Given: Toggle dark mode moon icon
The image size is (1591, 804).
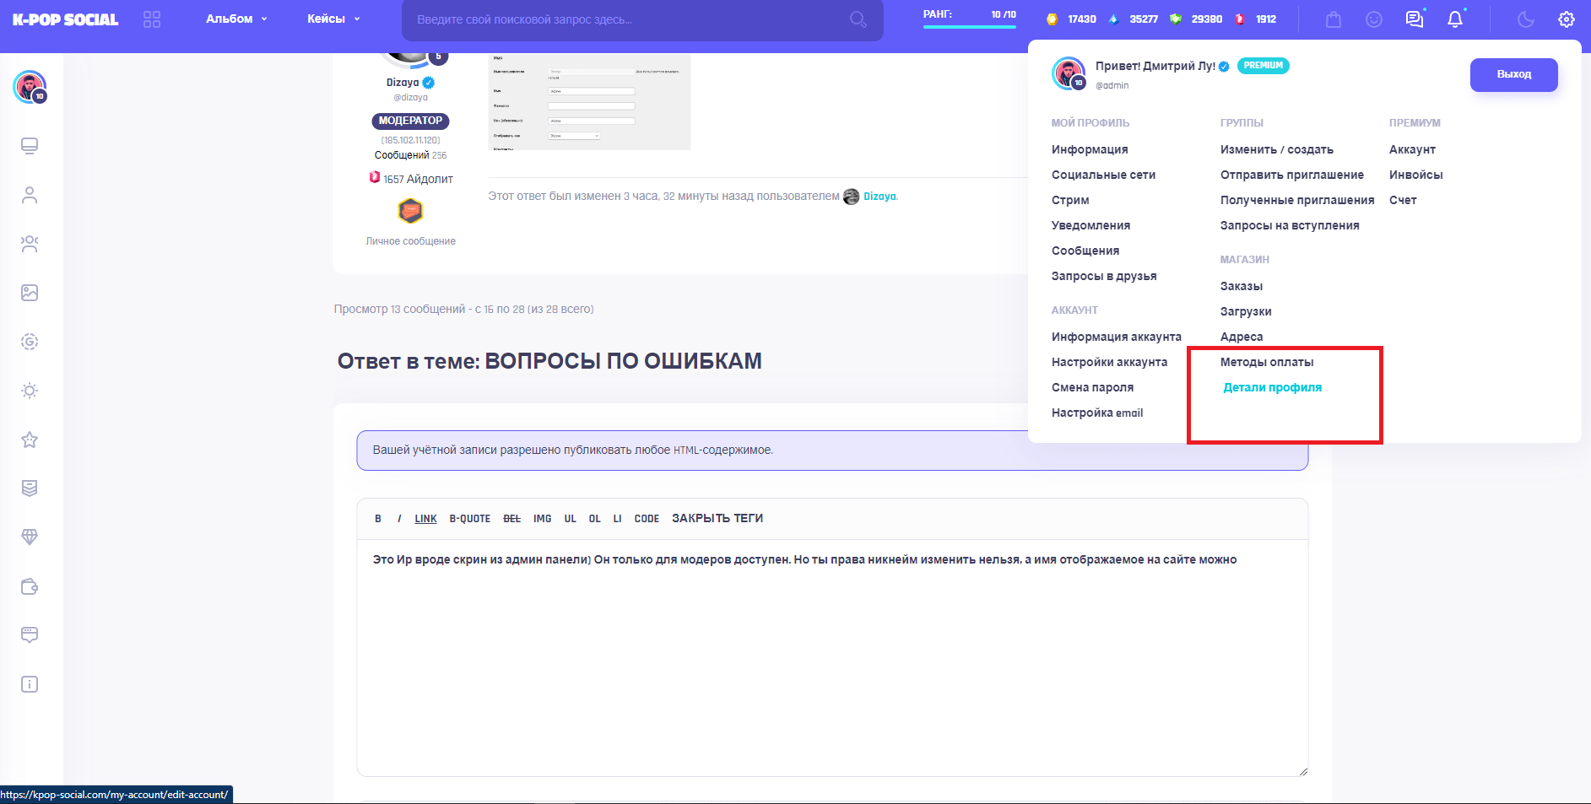Looking at the screenshot, I should point(1525,19).
